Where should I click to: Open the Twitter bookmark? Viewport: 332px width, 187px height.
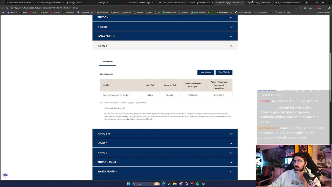point(23,12)
